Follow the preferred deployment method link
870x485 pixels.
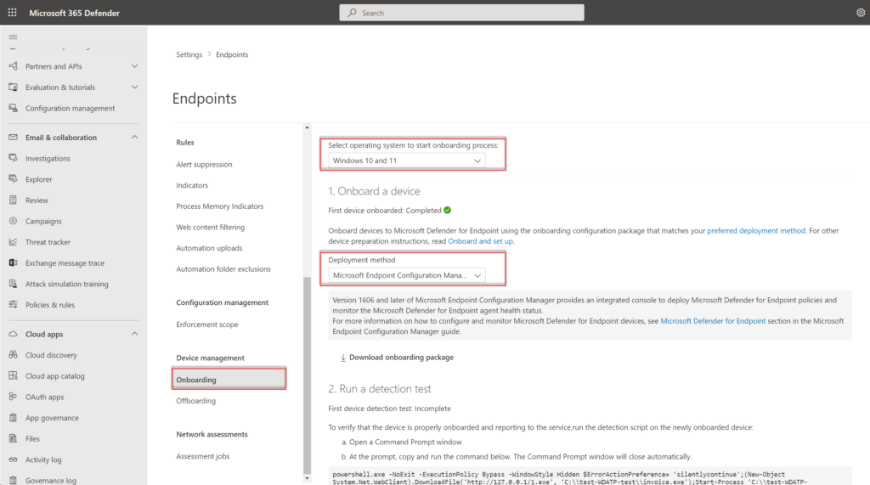click(756, 231)
